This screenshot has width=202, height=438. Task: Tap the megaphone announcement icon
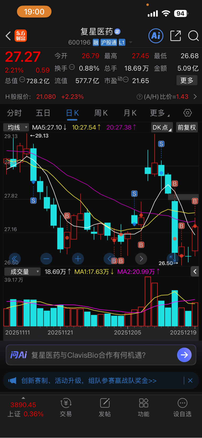point(12,381)
